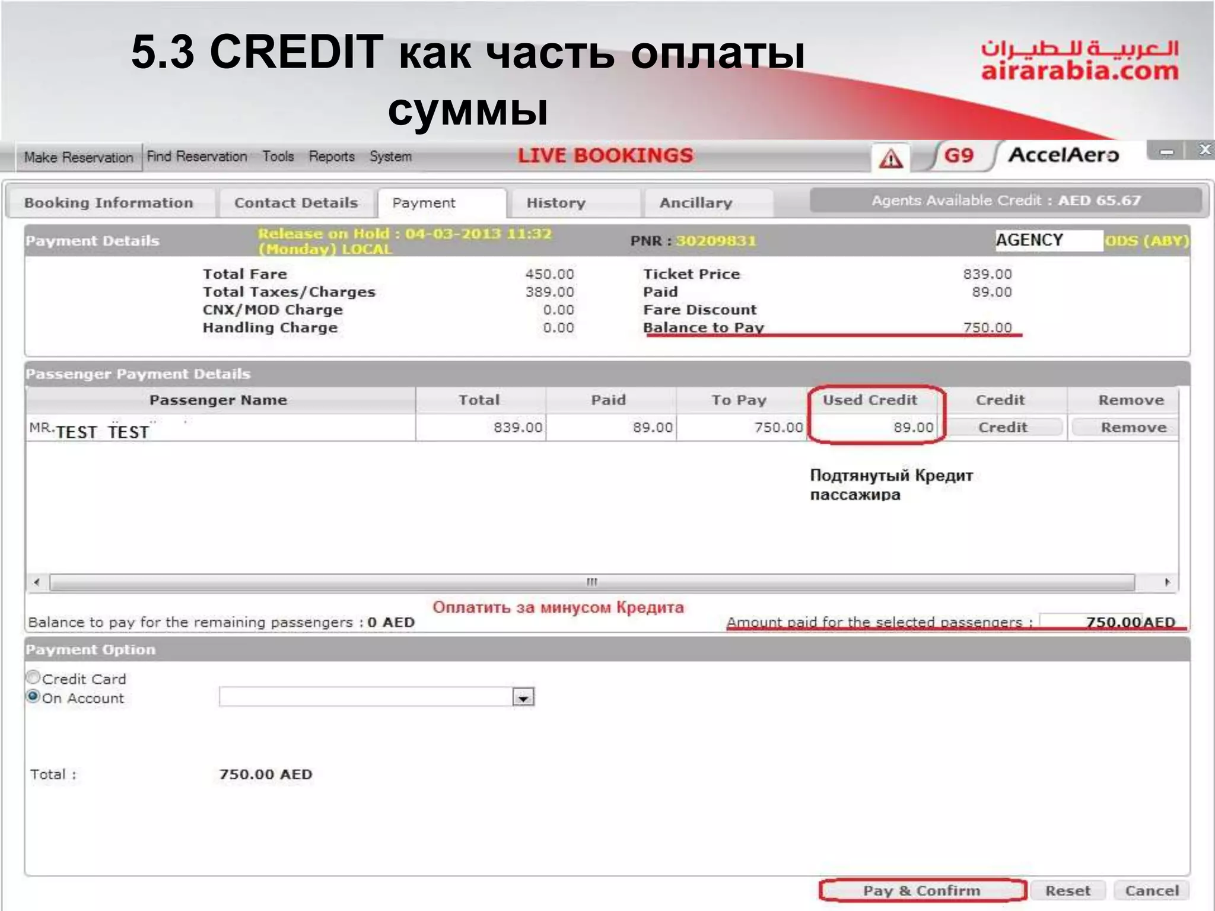Click the Total 750.00 AED payment amount
Viewport: 1215px width, 911px height.
(265, 774)
